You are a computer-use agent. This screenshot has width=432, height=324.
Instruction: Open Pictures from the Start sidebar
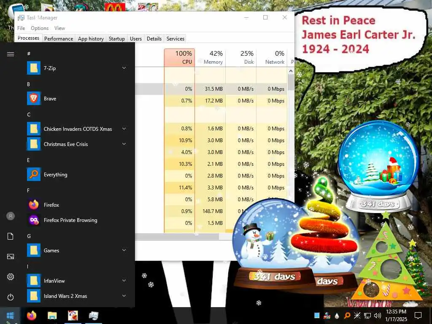pos(11,256)
